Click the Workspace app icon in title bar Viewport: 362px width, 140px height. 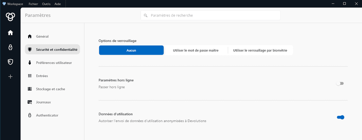point(4,4)
